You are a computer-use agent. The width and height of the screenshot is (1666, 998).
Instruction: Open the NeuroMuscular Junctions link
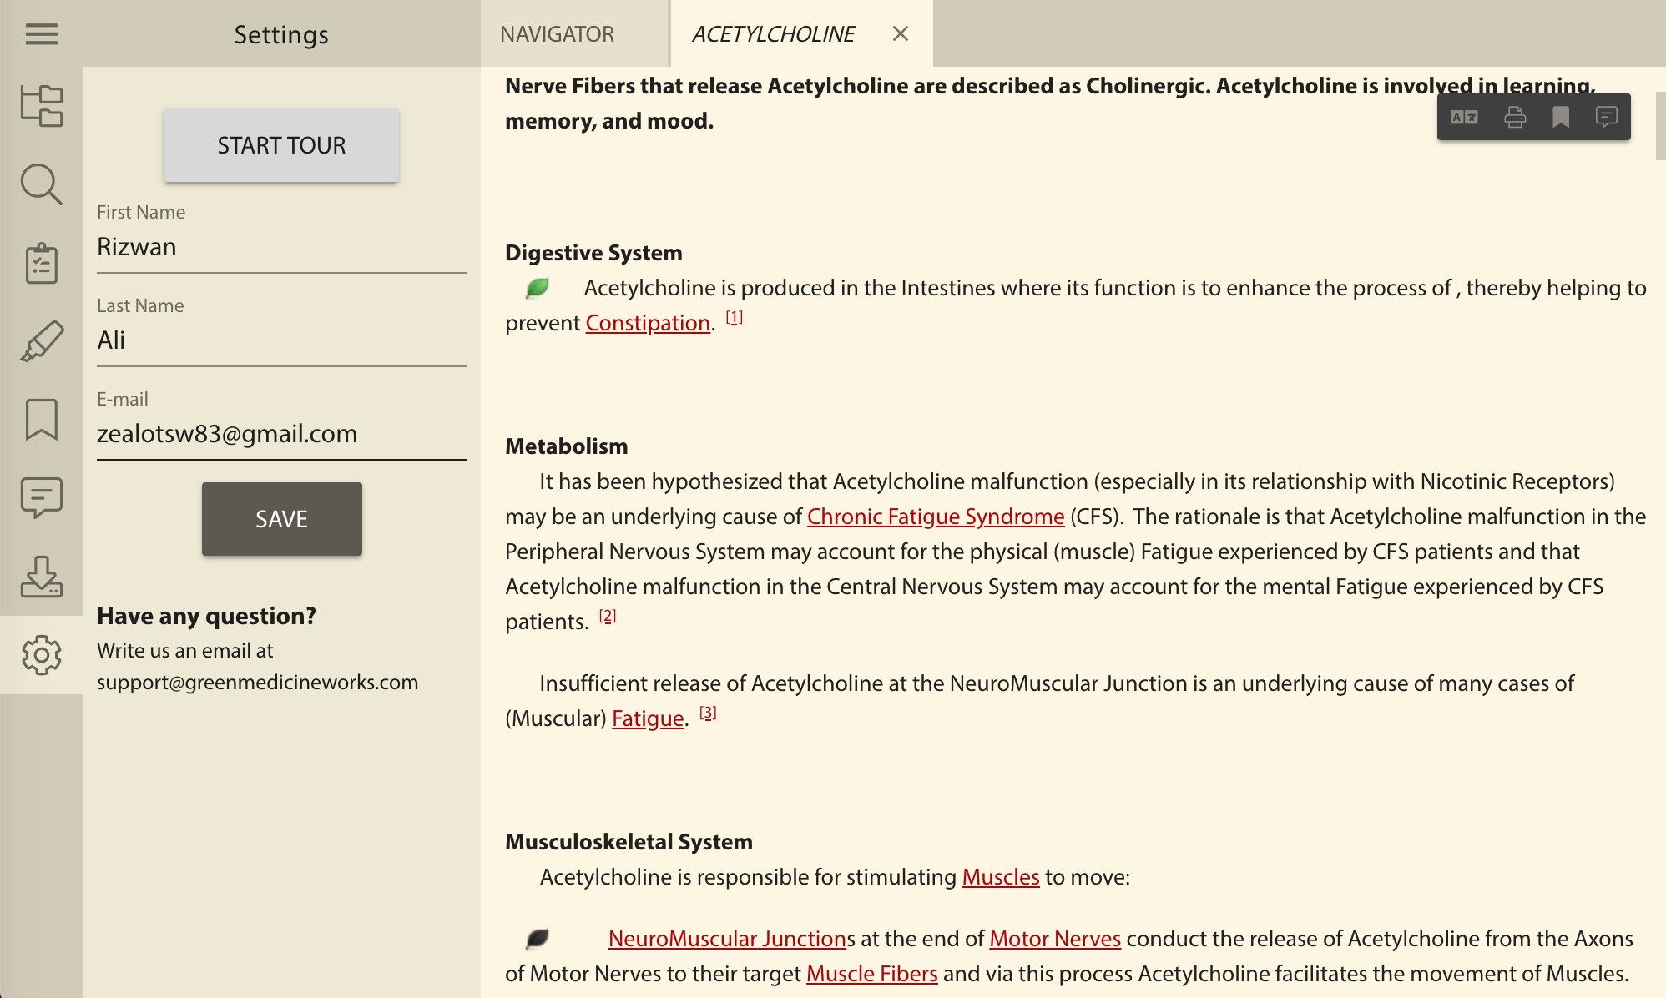point(727,939)
